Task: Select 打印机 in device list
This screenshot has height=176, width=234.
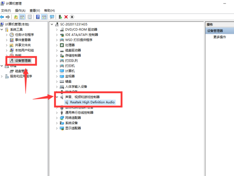Action: click(70, 66)
